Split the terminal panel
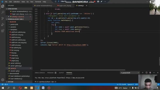Viewport: 160px width, 90px height. click(146, 73)
